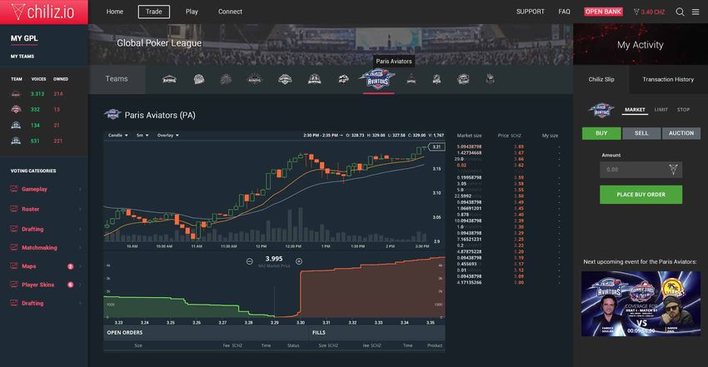Screen dimensions: 708x367
Task: Click the Maps voting icon
Action: (14, 266)
